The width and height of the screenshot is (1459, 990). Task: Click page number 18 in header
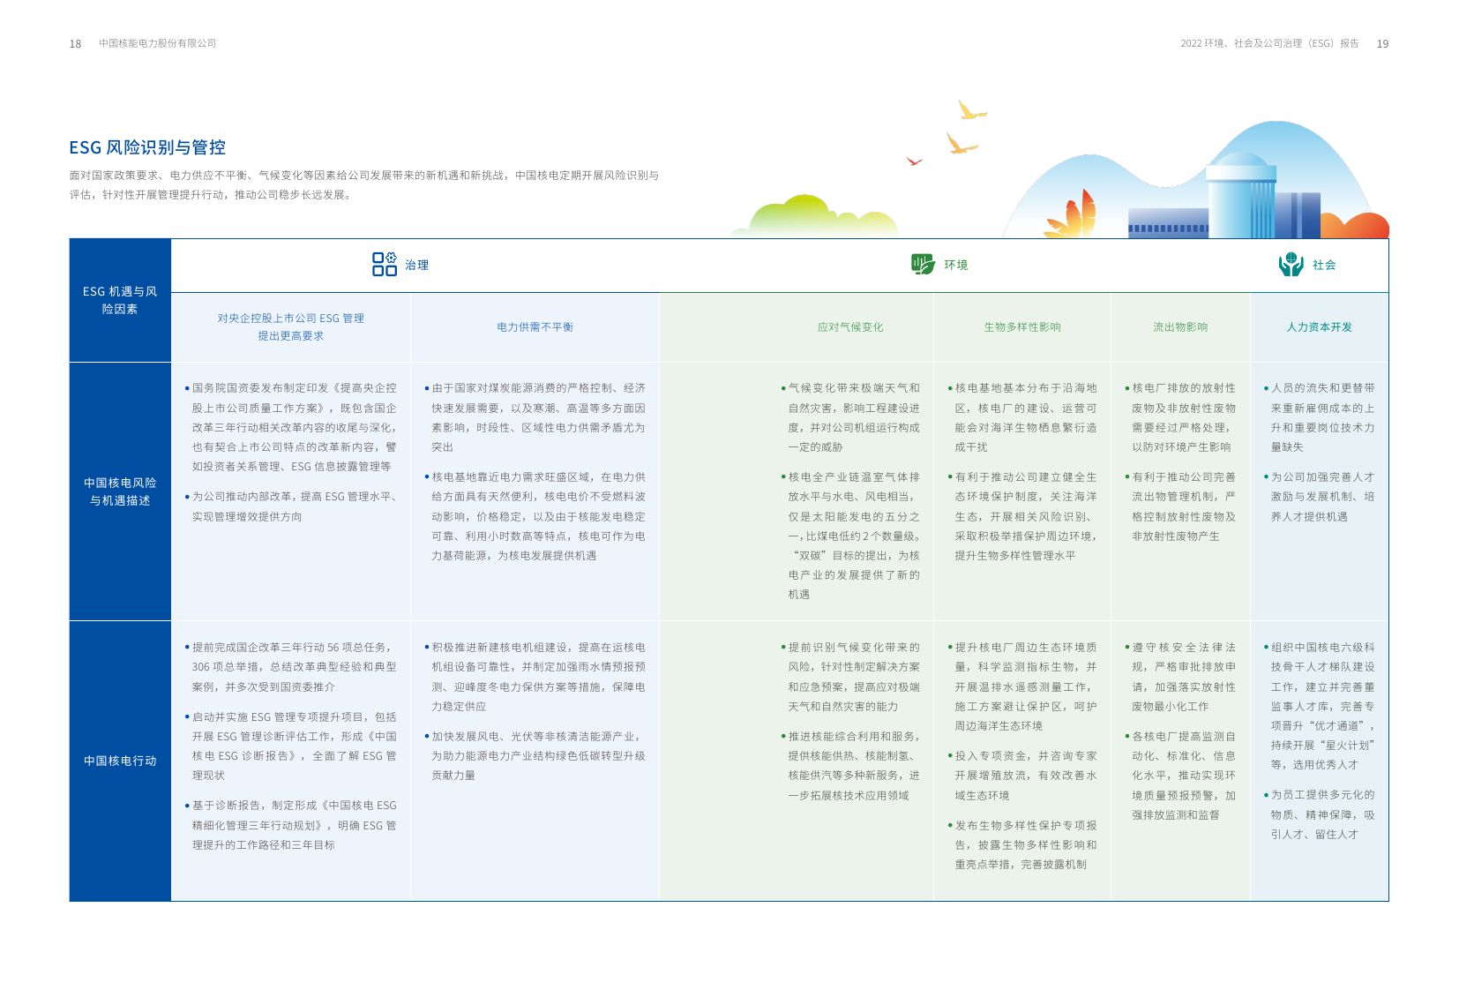point(75,43)
